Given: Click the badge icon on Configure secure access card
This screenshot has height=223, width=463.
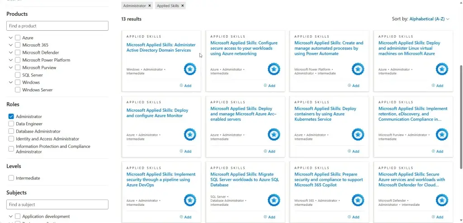Looking at the screenshot, I should pos(274,69).
